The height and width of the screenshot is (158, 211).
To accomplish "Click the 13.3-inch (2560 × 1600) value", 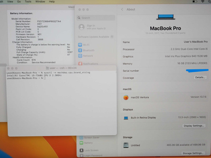I will 192,117.
